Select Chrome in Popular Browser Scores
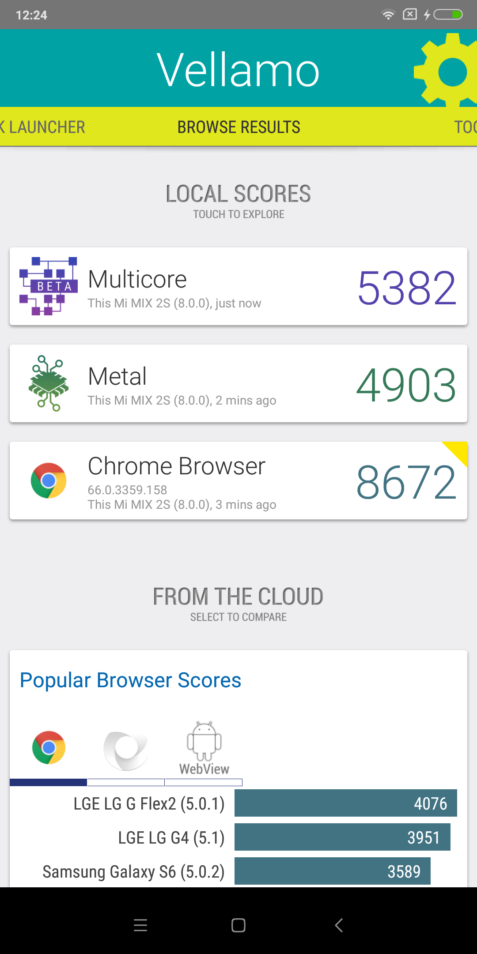 [49, 747]
